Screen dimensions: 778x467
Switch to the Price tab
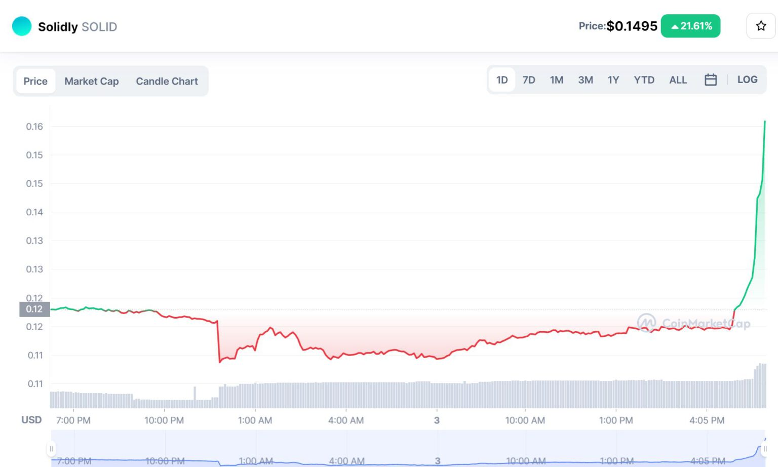35,81
